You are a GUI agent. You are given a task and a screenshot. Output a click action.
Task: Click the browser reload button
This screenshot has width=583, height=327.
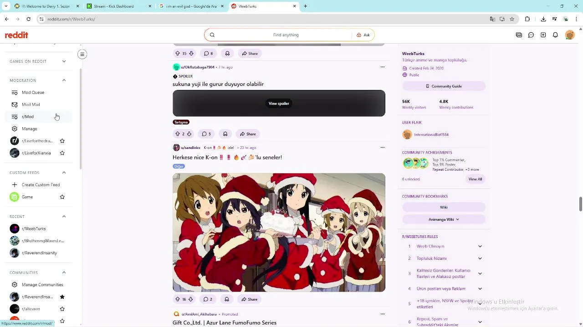pos(28,19)
